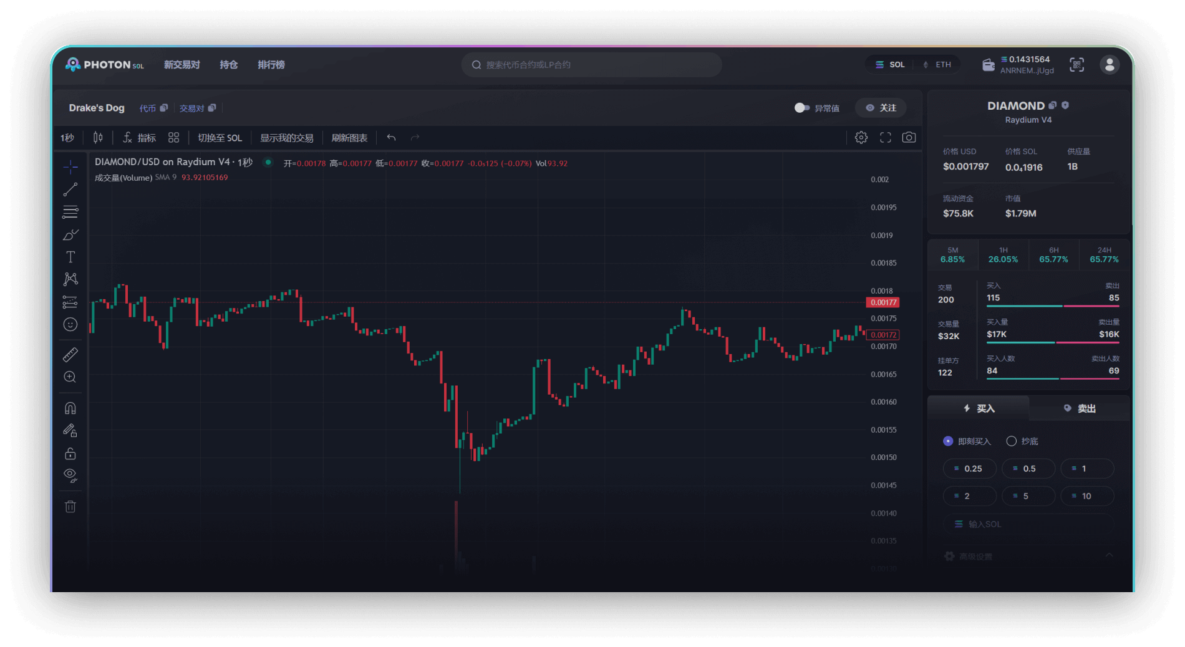Enter fullscreen chart mode

tap(886, 138)
